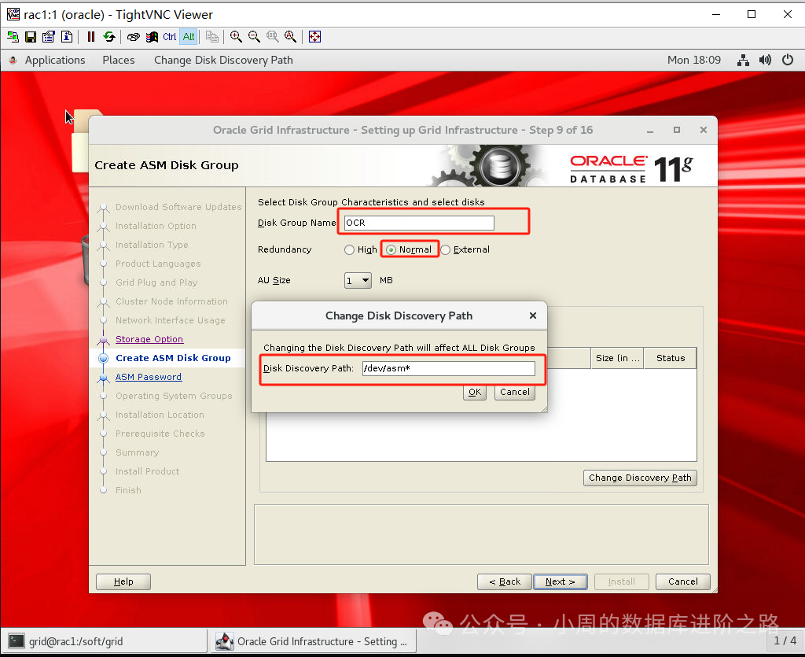Switch to grid@rac1:/soft/grid terminal in taskbar

(105, 641)
